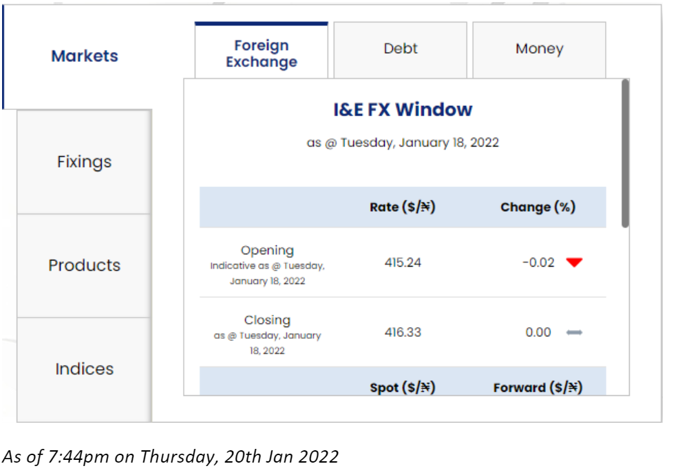Select the Opening rate value 415.24
Image resolution: width=678 pixels, height=475 pixels.
point(403,263)
